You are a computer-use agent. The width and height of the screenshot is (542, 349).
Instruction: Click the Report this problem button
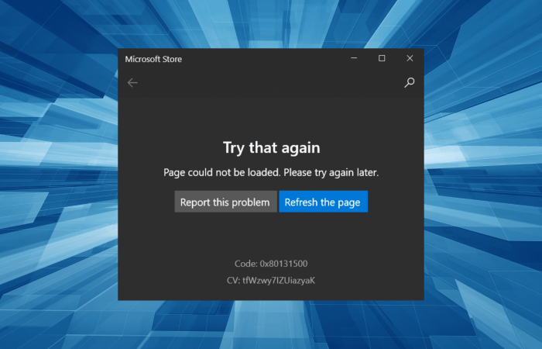pyautogui.click(x=225, y=202)
